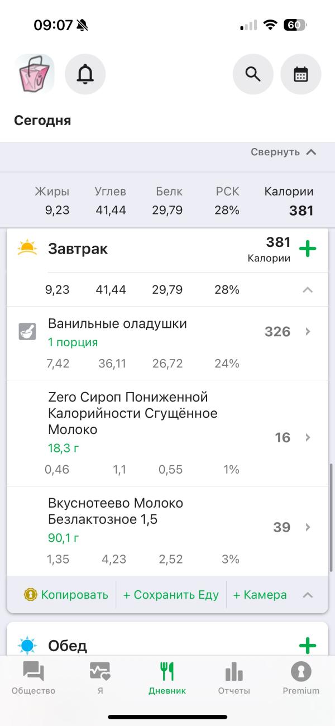This screenshot has width=335, height=726.
Task: Open Вкуснотеево Молоко details arrow
Action: pyautogui.click(x=308, y=527)
